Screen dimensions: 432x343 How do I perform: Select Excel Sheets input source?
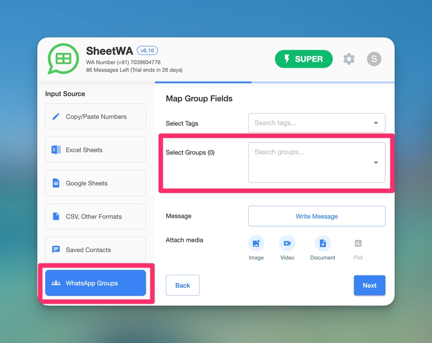(96, 150)
